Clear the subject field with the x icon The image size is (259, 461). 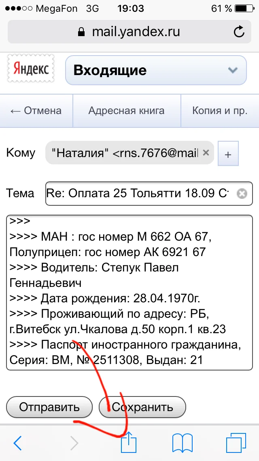pos(242,194)
